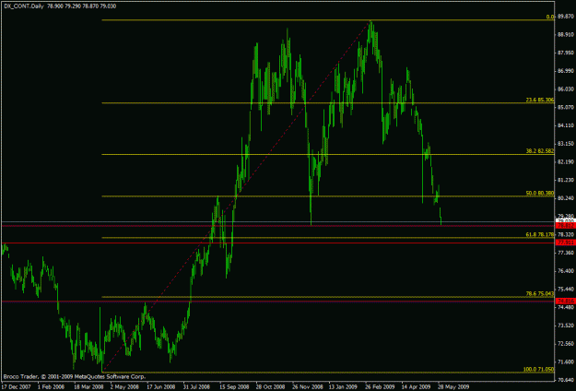Click the 75.440 price axis value

pyautogui.click(x=566, y=290)
